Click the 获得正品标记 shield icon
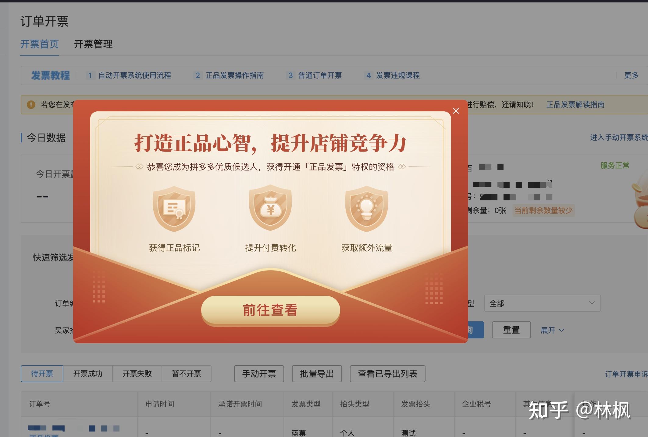This screenshot has width=648, height=437. [174, 209]
